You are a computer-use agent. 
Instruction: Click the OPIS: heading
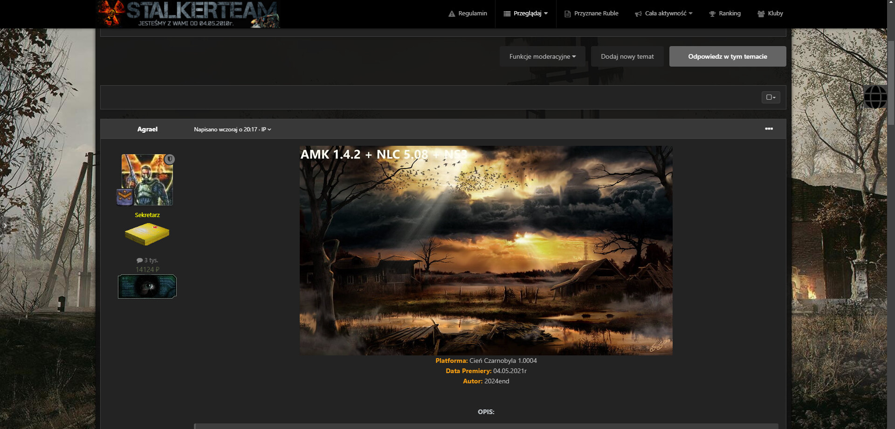486,412
